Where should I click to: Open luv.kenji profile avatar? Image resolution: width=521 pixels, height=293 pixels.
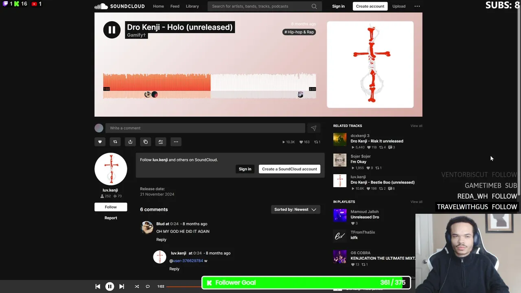click(x=111, y=169)
